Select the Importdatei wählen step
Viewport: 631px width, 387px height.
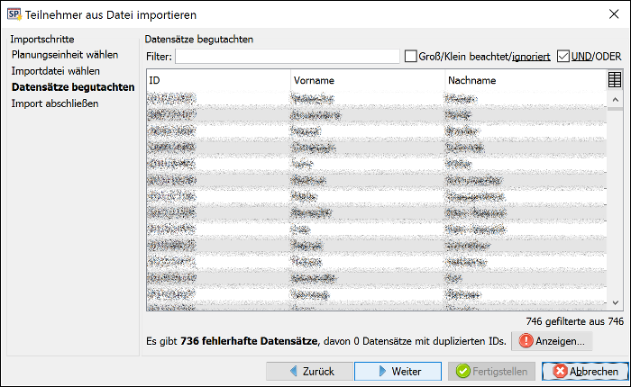click(x=56, y=71)
